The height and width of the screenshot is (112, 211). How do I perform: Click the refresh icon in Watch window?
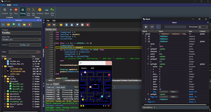[x=158, y=27]
